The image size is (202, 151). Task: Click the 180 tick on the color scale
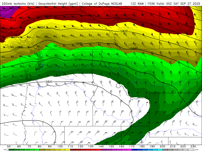click(142, 146)
